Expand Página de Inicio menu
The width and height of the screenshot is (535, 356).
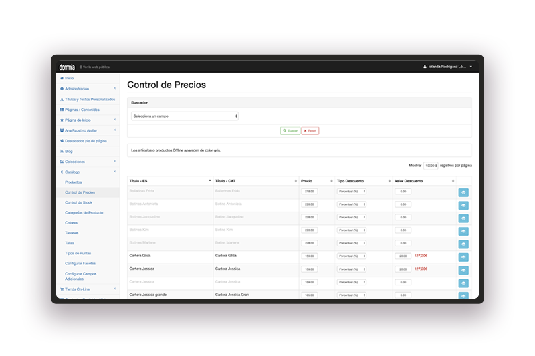88,120
